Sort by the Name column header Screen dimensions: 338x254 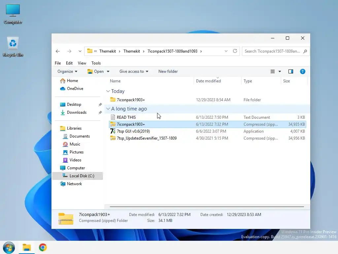pyautogui.click(x=115, y=81)
